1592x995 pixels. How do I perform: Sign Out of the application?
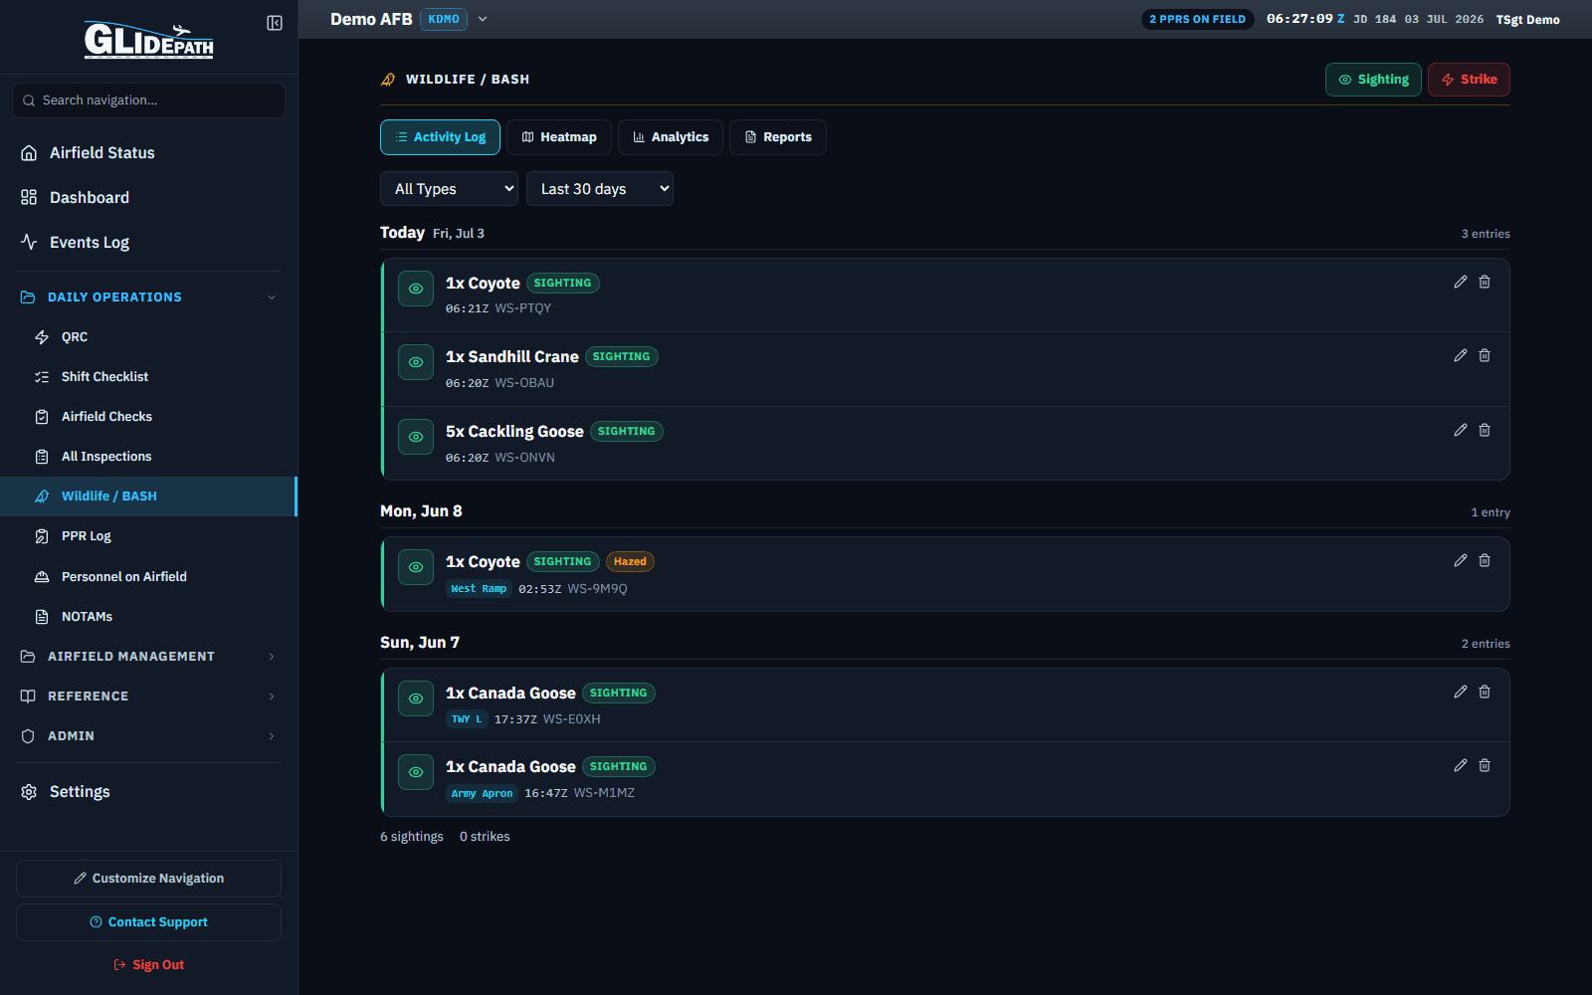coord(148,965)
